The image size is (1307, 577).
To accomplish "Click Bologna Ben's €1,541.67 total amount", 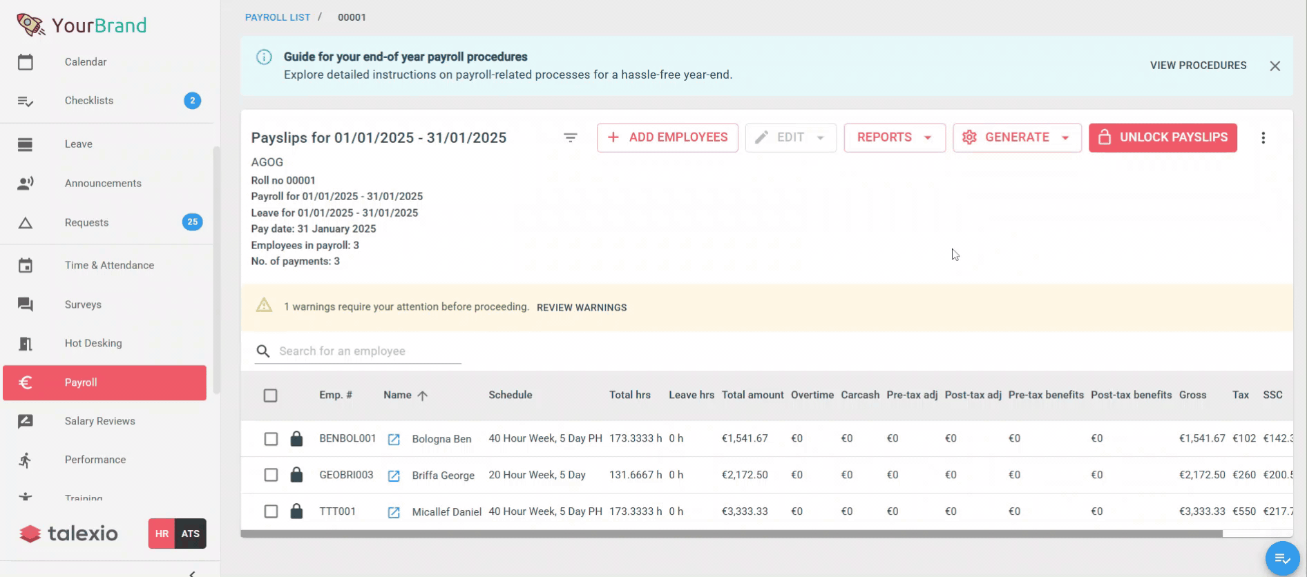I will [745, 439].
